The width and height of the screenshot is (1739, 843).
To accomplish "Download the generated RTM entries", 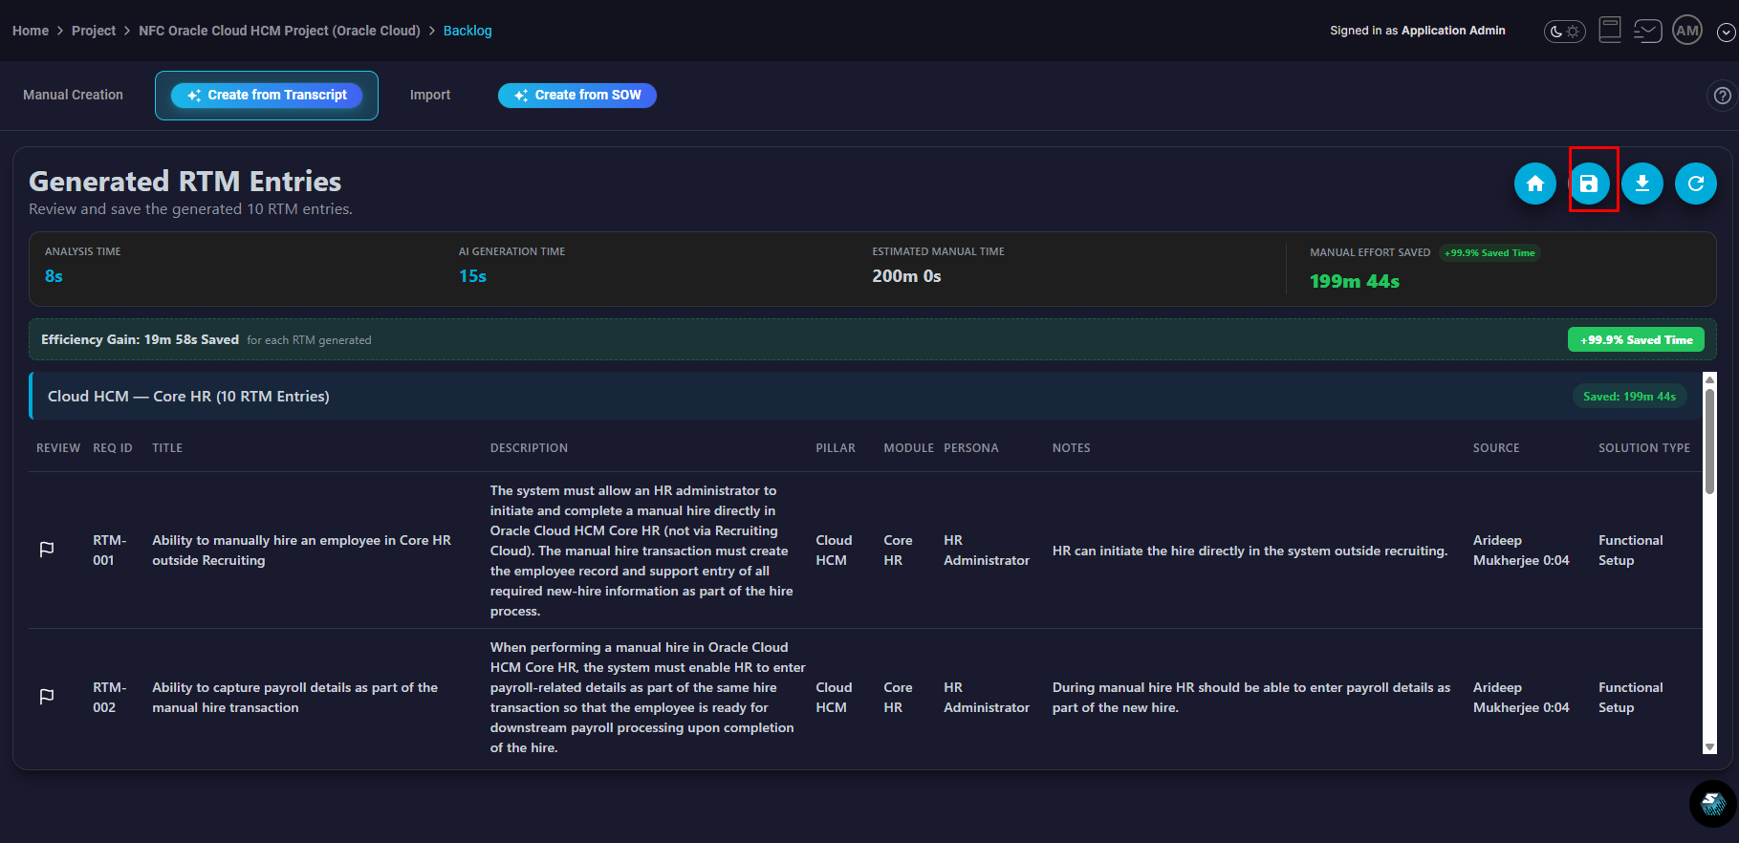I will click(1642, 184).
